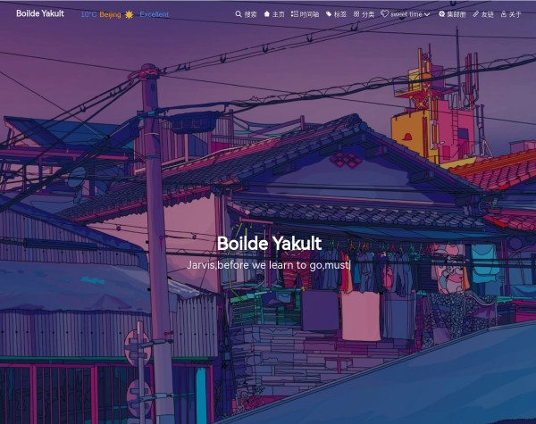Click the heart icon beside sweet time
536x424 pixels.
[385, 14]
